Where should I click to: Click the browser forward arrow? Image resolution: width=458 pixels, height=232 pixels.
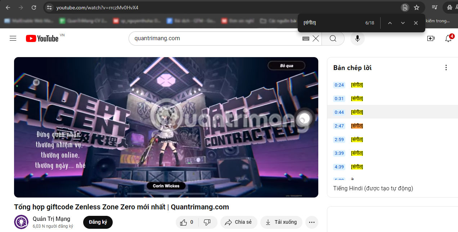[21, 7]
